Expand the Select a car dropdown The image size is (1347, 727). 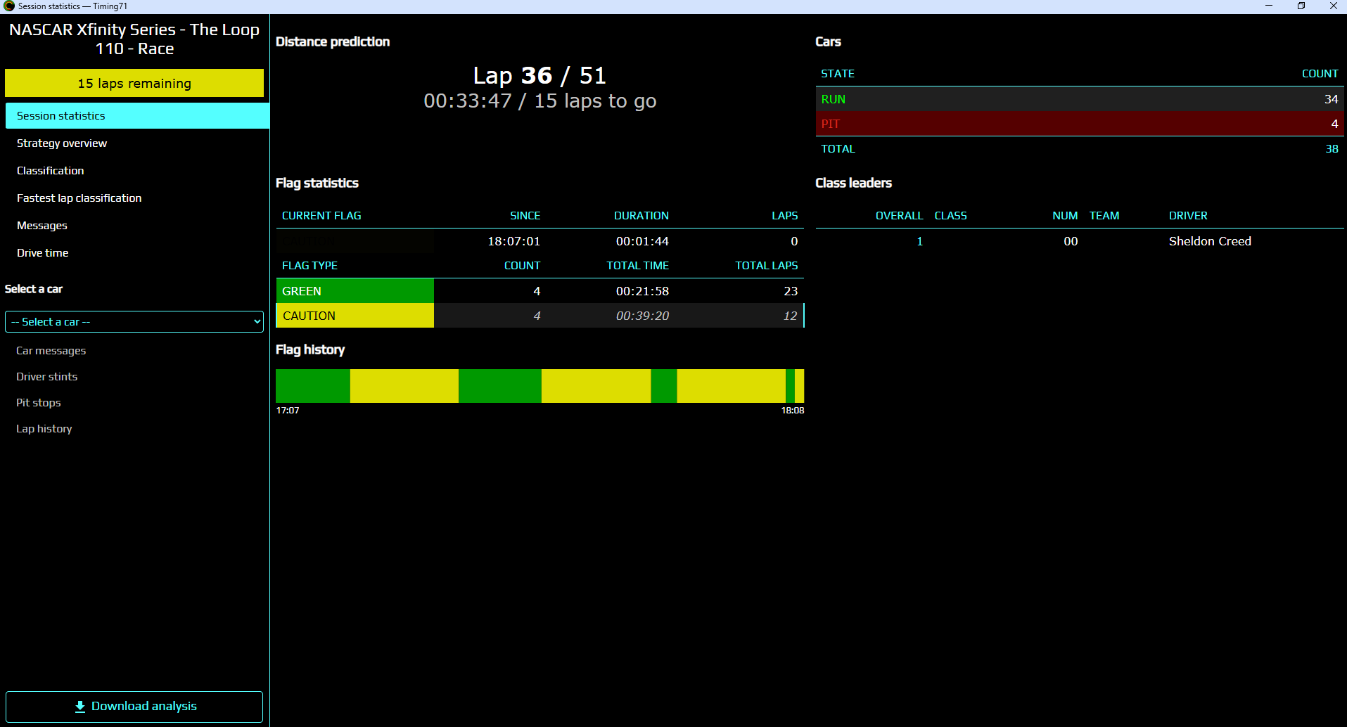(x=134, y=321)
